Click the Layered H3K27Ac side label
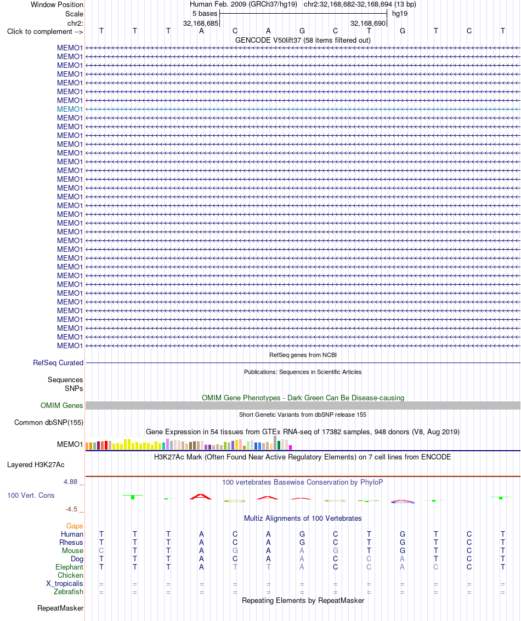The width and height of the screenshot is (521, 621). click(x=36, y=464)
